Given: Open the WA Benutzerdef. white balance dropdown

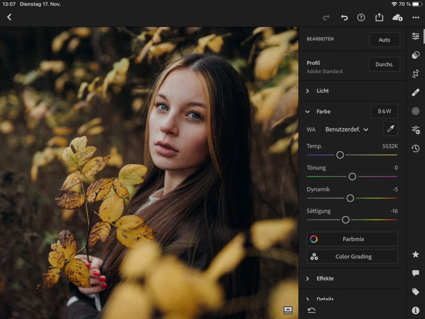Looking at the screenshot, I should (x=347, y=129).
